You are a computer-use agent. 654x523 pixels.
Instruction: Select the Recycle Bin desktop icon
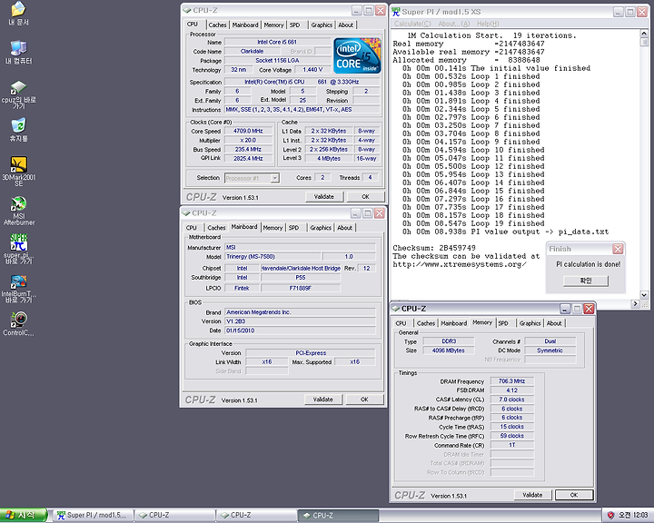click(18, 130)
